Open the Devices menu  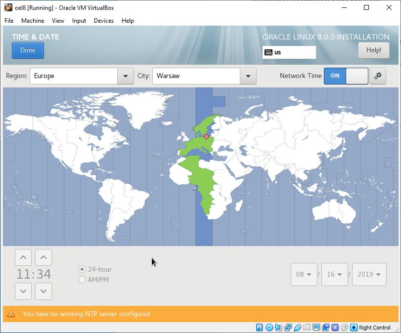tap(104, 21)
